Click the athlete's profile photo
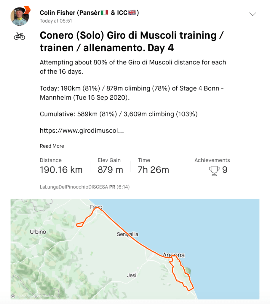The image size is (270, 304). 19,16
